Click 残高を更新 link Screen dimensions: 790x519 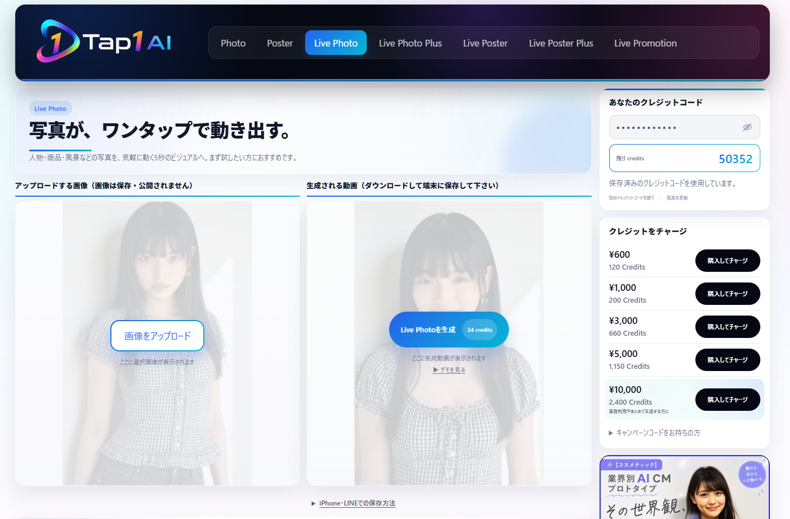pos(677,198)
